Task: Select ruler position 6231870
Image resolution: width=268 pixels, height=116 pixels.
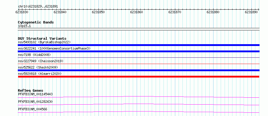Action: click(x=175, y=12)
